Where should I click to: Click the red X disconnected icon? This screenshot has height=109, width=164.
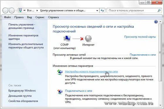tap(82, 39)
